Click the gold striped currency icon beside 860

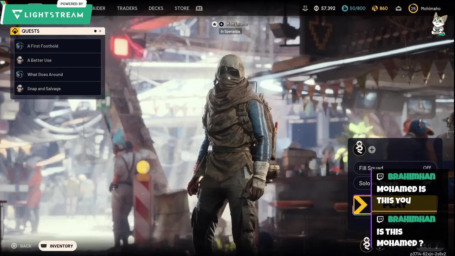click(x=375, y=8)
